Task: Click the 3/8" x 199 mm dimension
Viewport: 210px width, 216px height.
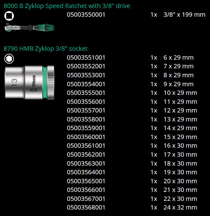Action: point(184,15)
